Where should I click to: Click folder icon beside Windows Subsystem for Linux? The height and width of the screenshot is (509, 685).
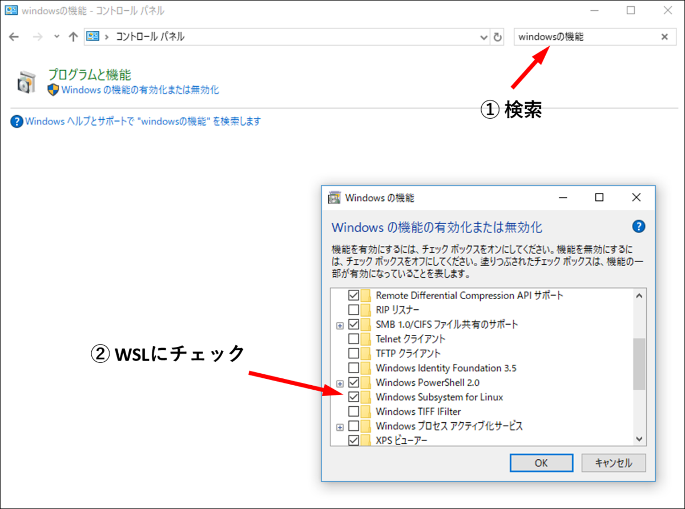(366, 397)
